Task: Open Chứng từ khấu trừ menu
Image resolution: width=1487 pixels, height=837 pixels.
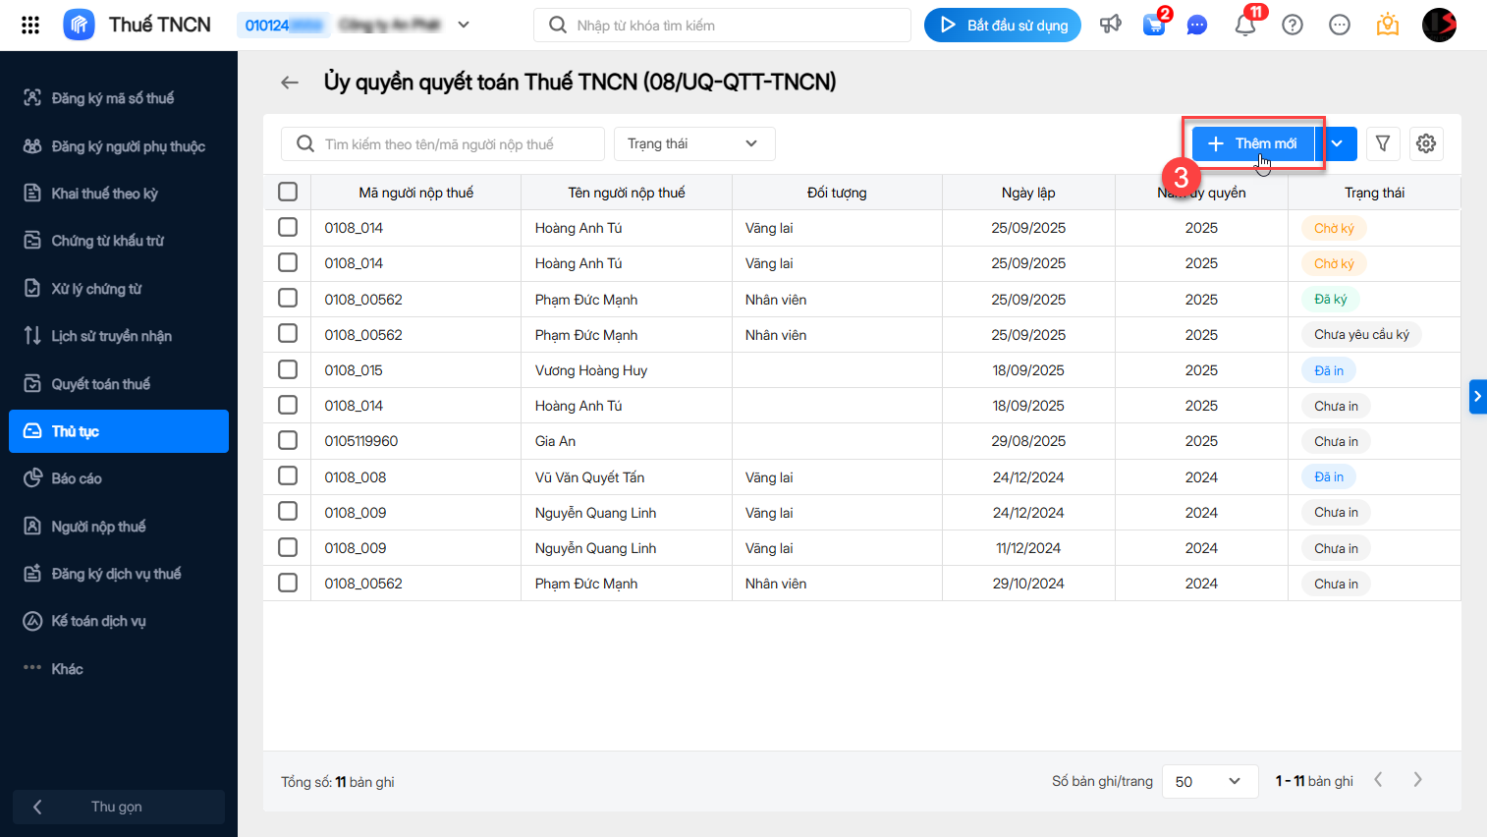Action: point(119,241)
